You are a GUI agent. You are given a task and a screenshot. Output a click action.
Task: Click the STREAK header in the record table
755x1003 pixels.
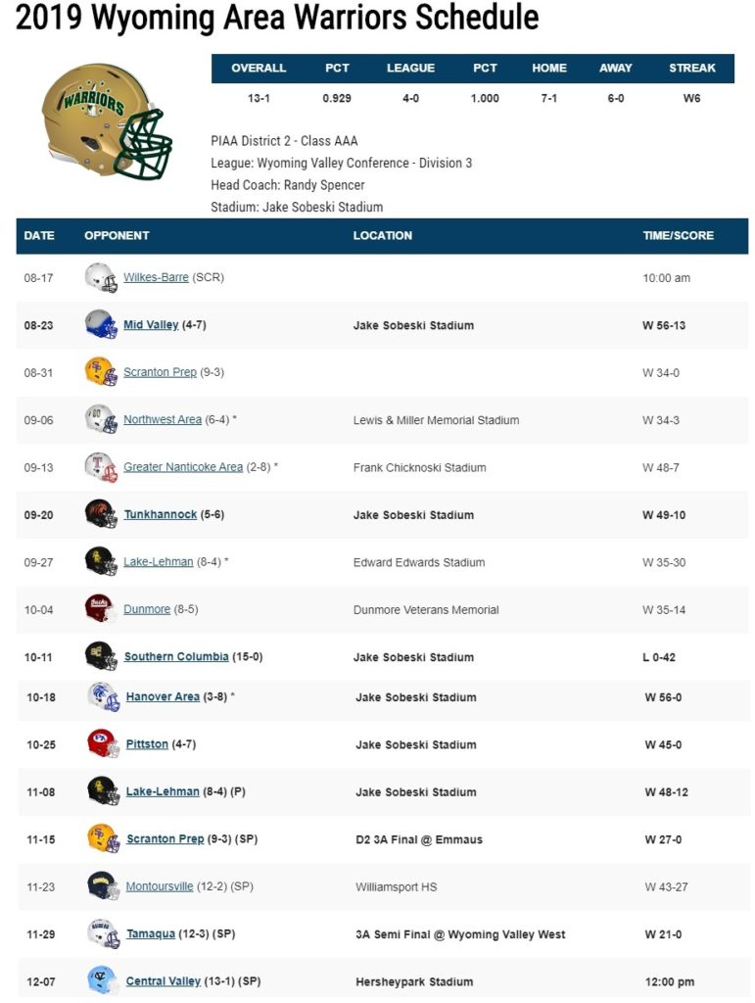(691, 68)
